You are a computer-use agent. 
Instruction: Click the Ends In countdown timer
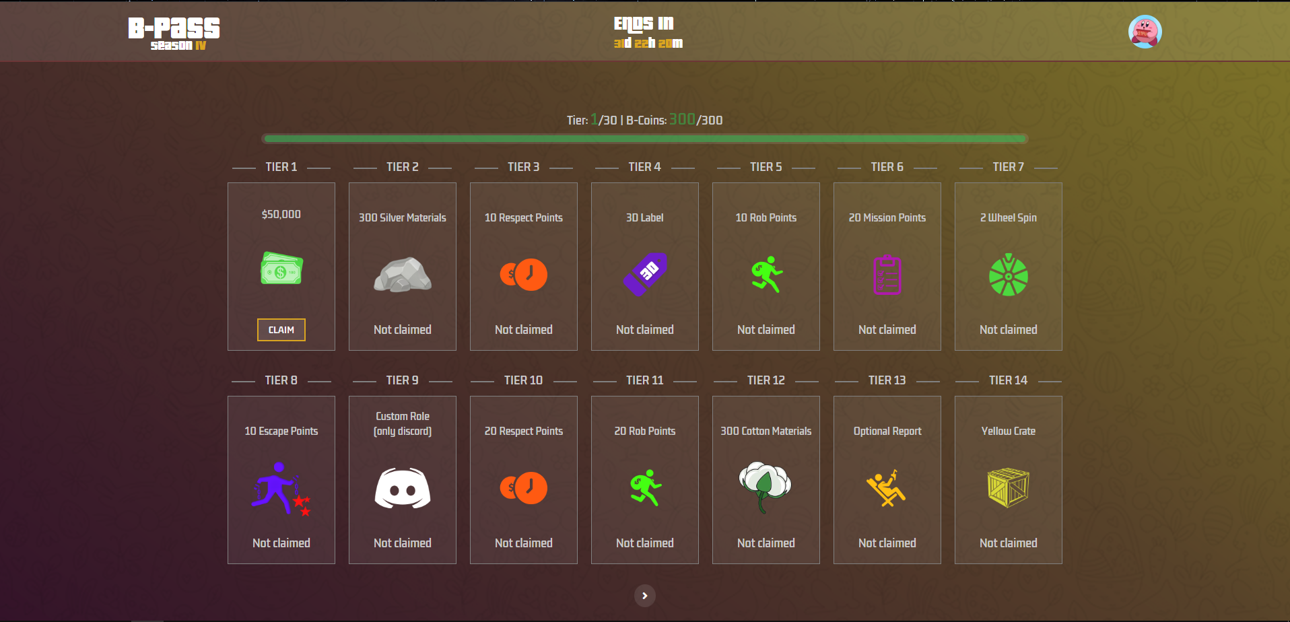pos(647,43)
